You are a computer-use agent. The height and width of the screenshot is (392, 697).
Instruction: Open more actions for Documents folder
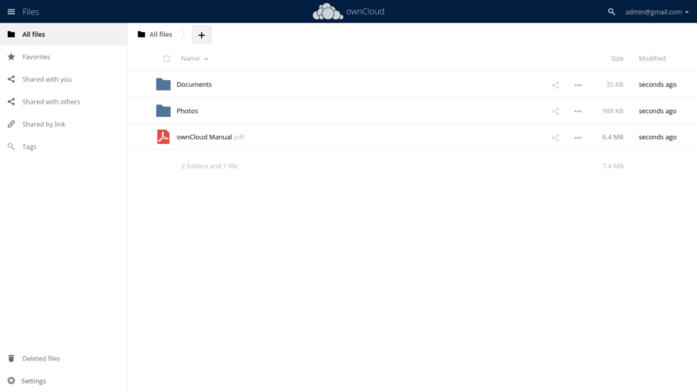click(x=578, y=85)
